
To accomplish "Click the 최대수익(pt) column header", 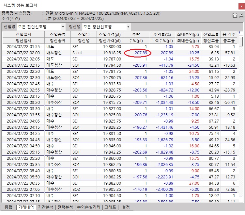I will click(188, 35).
